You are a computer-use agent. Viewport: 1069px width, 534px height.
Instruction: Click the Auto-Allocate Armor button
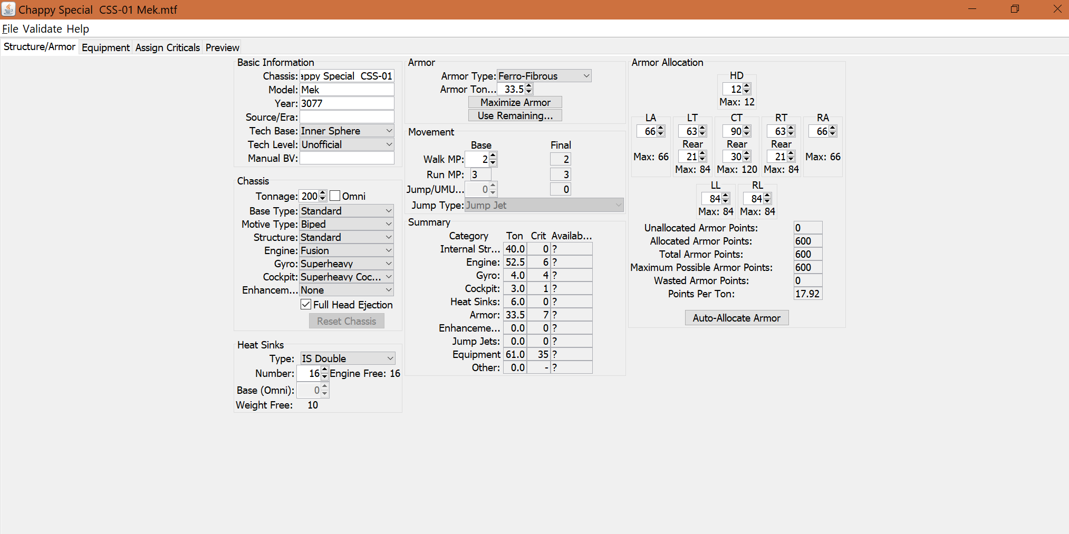[736, 317]
